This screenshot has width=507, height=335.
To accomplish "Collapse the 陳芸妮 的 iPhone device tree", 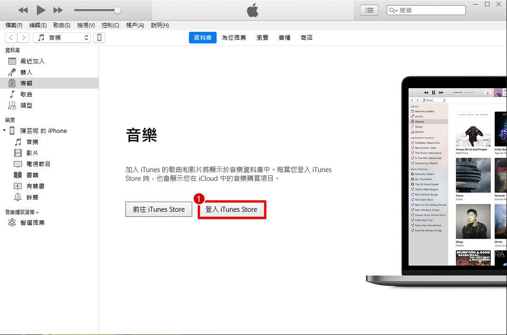I will click(x=4, y=131).
